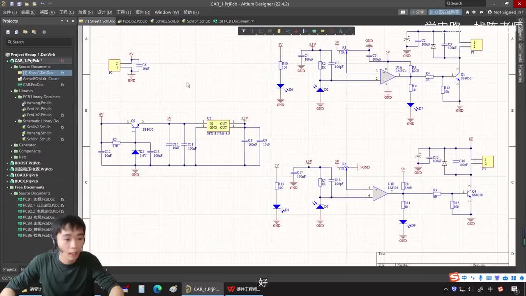Click the undo arrow in title bar
The width and height of the screenshot is (526, 296).
tap(42, 4)
